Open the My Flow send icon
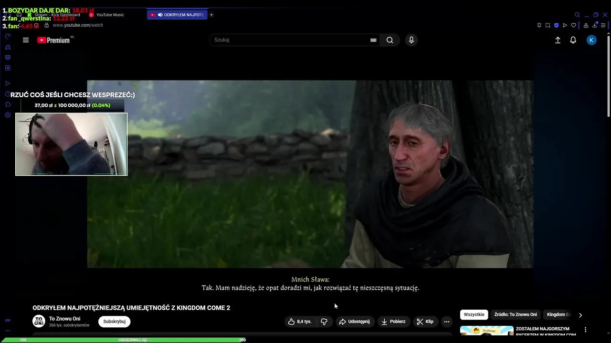 (565, 25)
